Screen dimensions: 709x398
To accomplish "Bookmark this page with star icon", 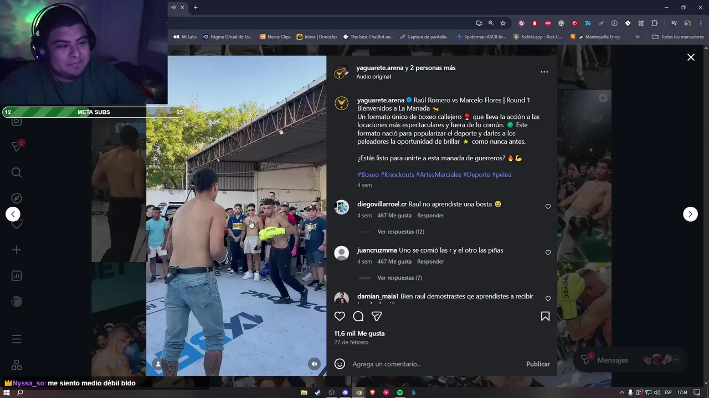I will pos(503,23).
